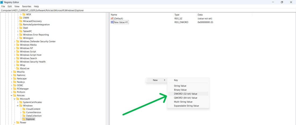The image size is (296, 125).
Task: Choose QWORD (64-bit) Value from submenu
Action: pyautogui.click(x=188, y=98)
